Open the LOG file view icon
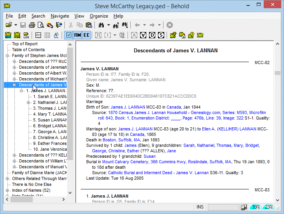This screenshot has width=284, height=214. pos(26,35)
